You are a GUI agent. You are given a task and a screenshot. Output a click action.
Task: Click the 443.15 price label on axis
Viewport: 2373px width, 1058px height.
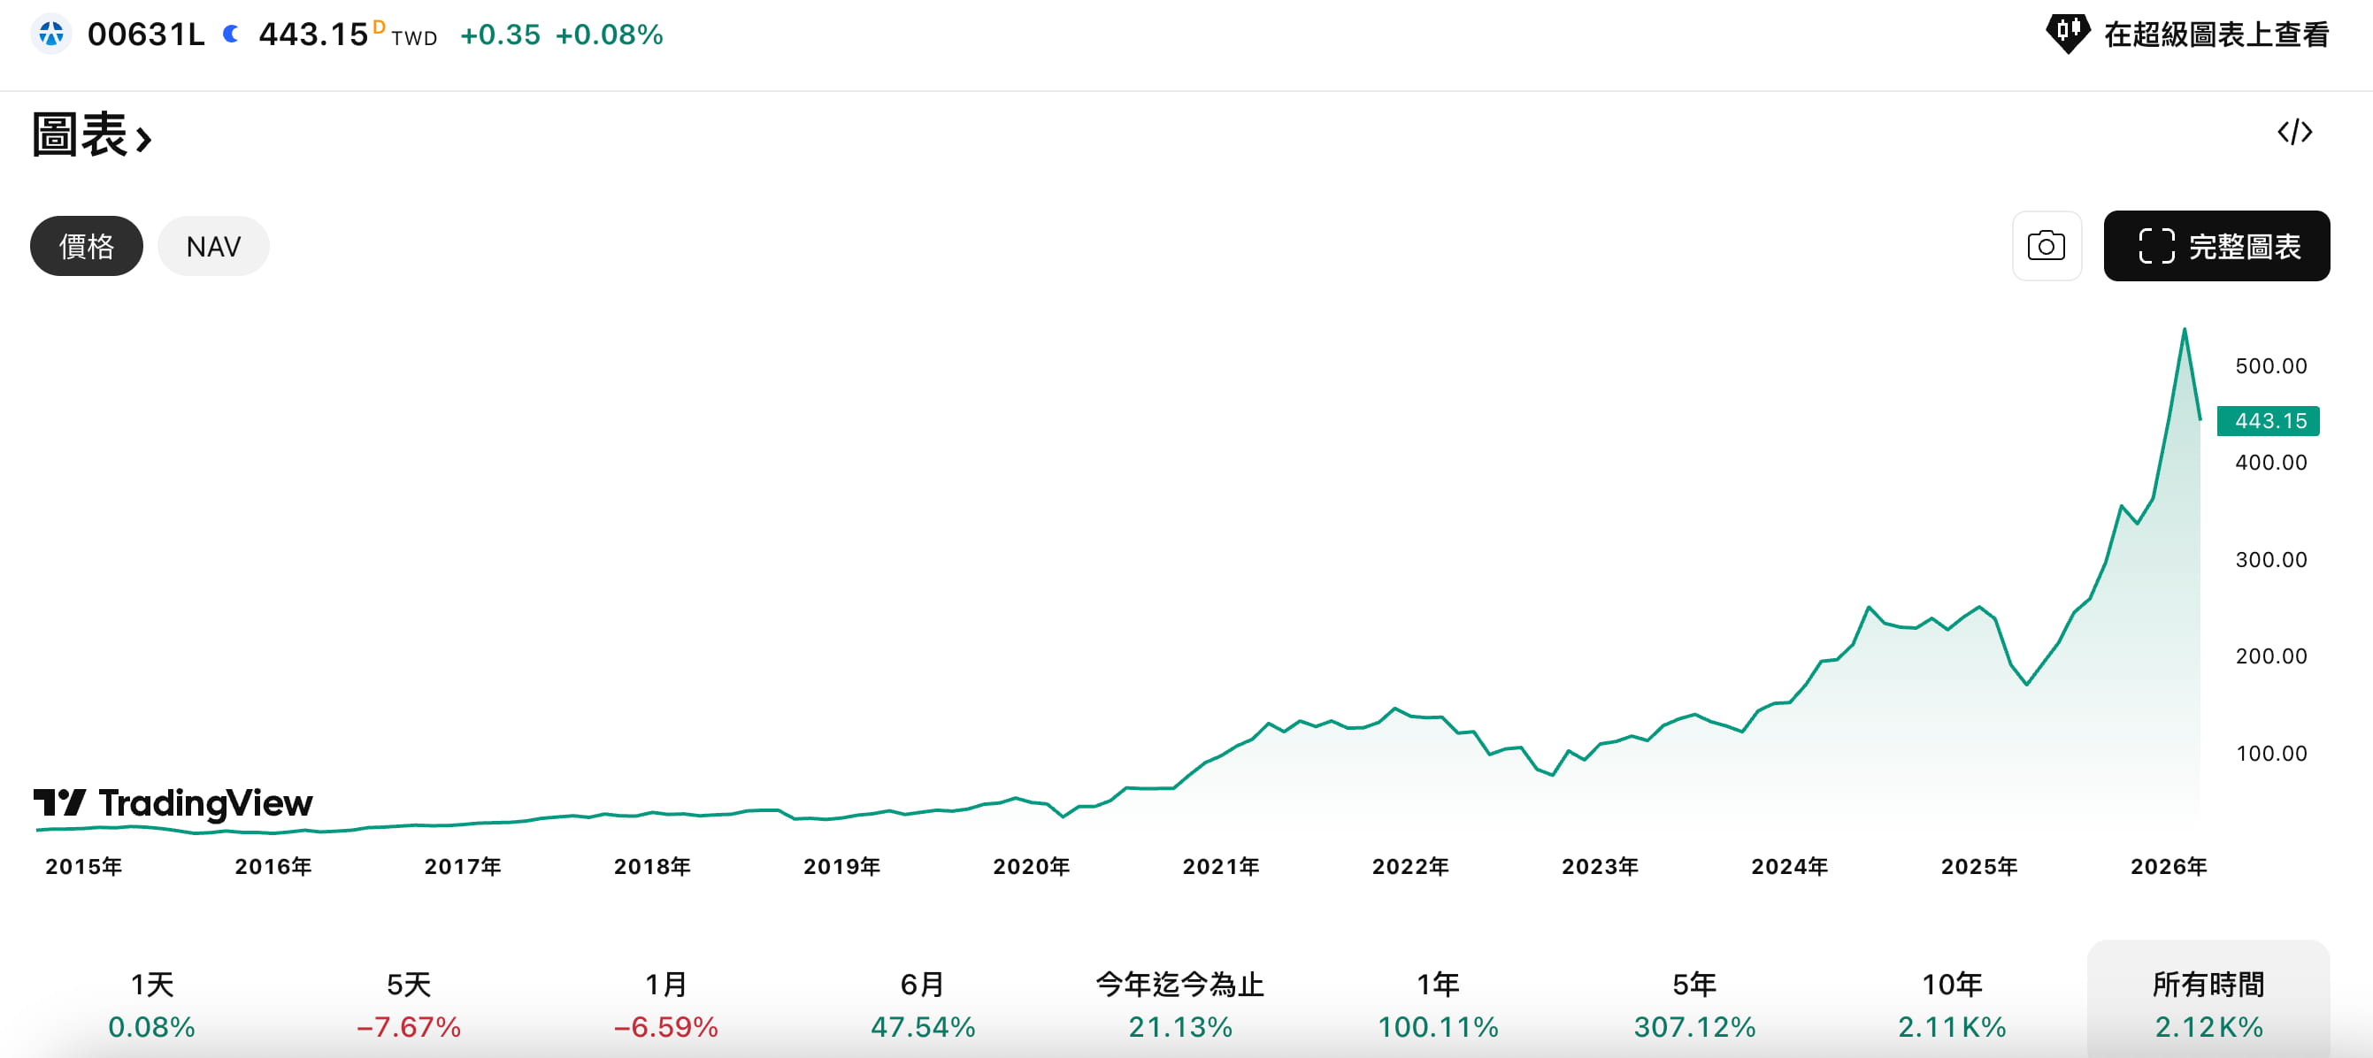(x=2268, y=421)
